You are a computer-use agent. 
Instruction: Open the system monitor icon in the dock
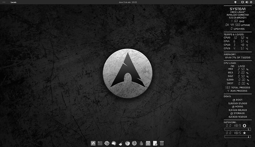93,143
